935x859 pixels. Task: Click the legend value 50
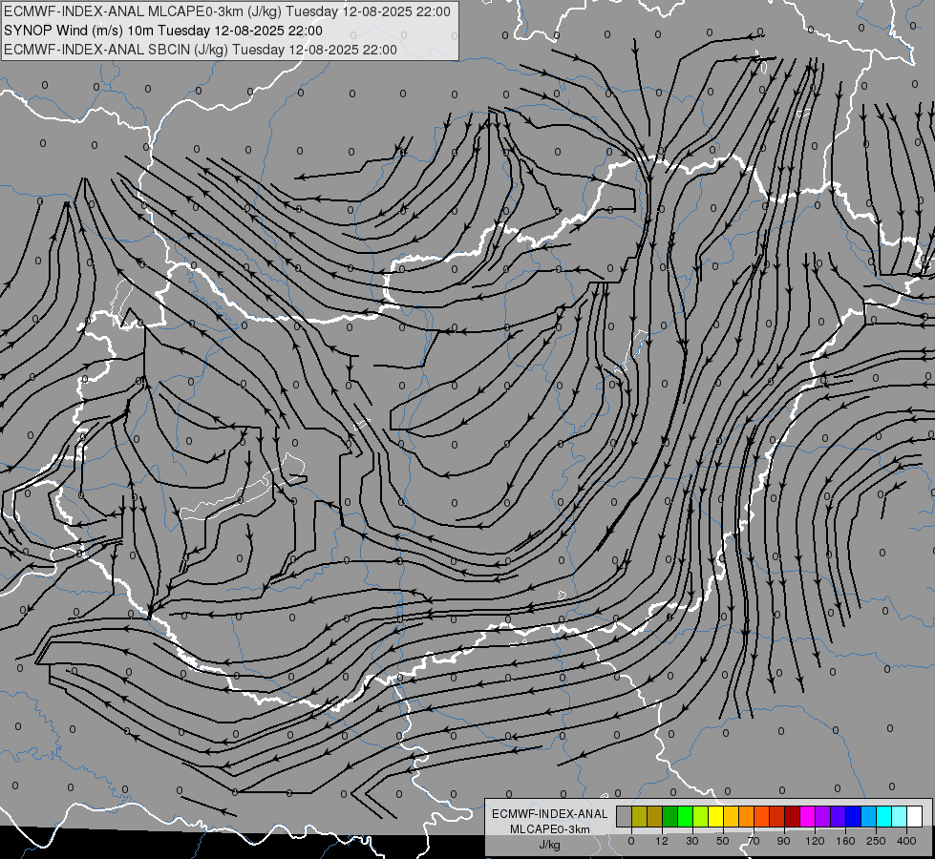[x=723, y=841]
